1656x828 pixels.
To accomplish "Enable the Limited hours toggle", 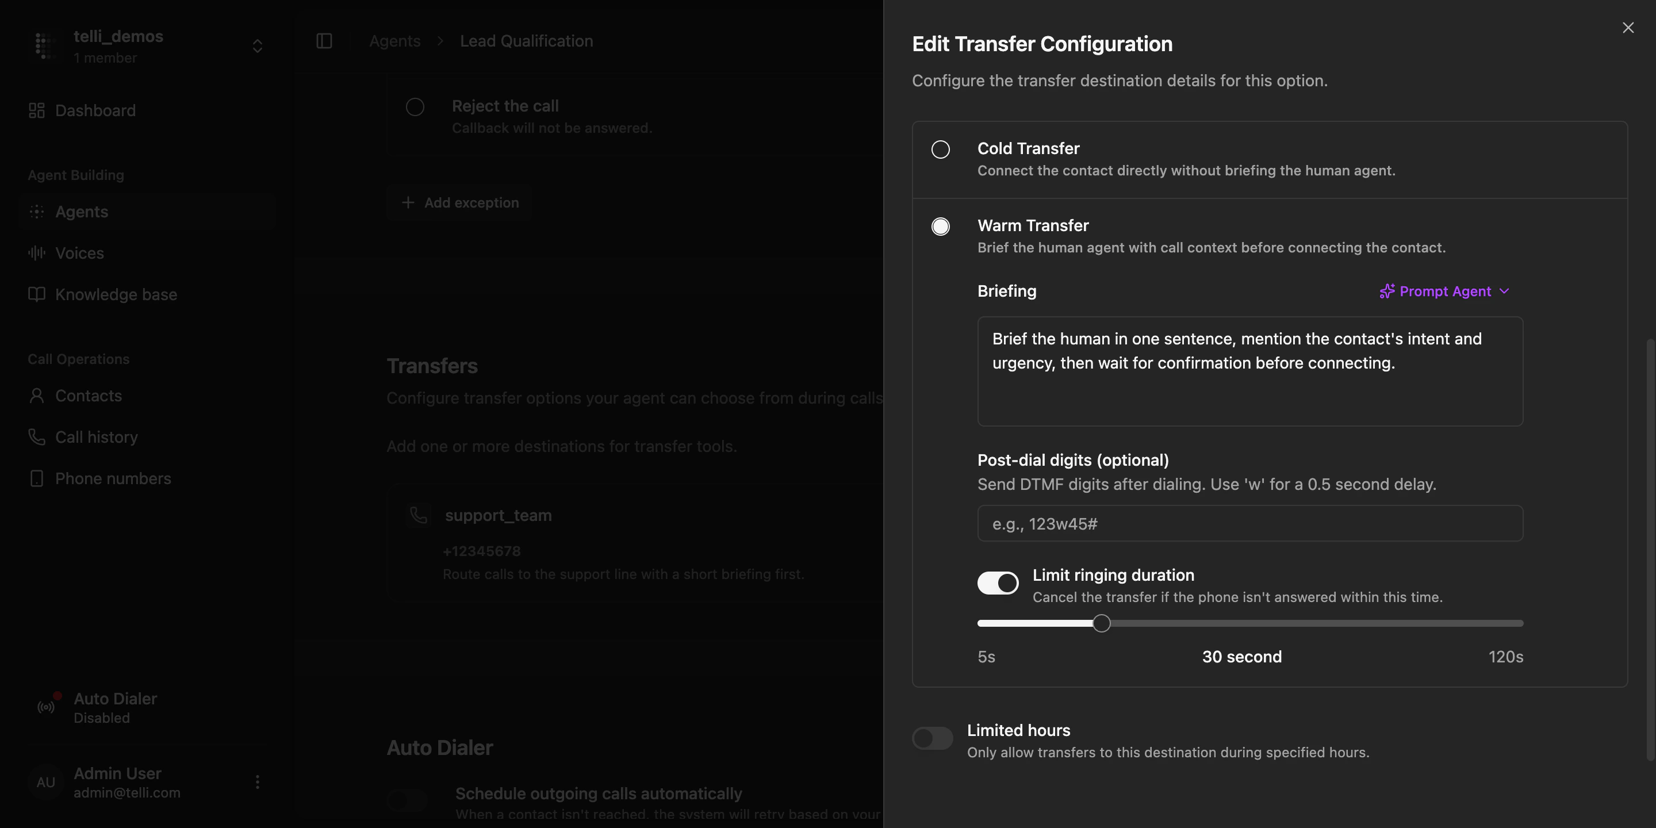I will pyautogui.click(x=932, y=738).
